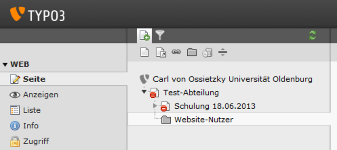Viewport: 337px width, 150px height.
Task: Select the recycler page type icon
Action: 207,52
